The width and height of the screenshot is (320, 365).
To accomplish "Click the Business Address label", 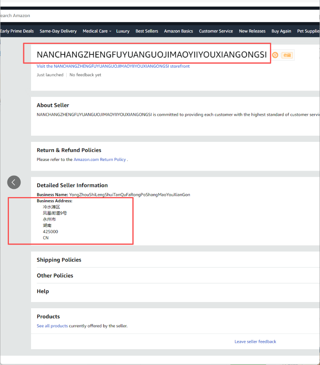I will point(55,201).
